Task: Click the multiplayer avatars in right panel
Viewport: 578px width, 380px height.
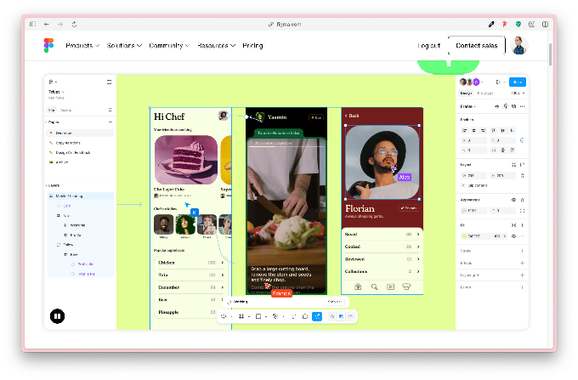Action: click(469, 82)
